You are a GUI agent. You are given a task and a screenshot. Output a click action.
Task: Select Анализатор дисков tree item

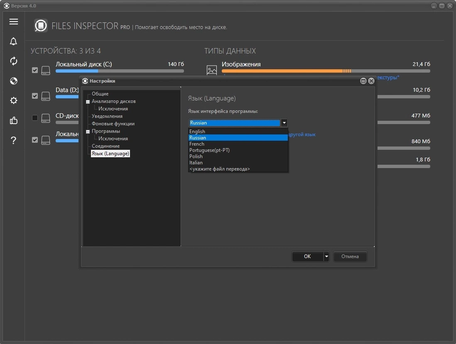coord(114,101)
